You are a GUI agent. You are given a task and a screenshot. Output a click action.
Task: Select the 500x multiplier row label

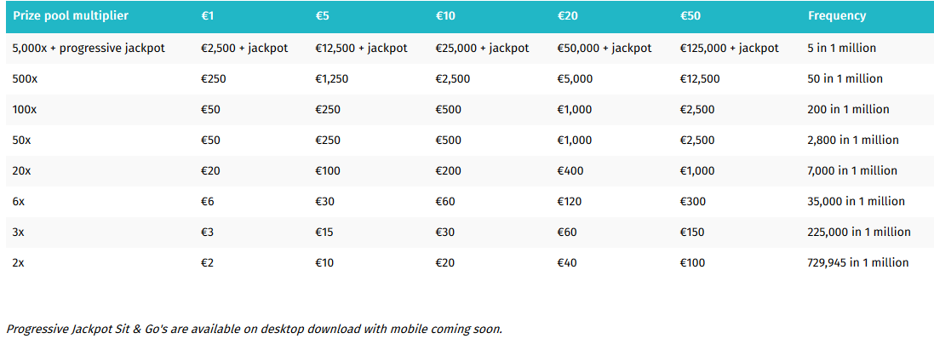click(25, 78)
